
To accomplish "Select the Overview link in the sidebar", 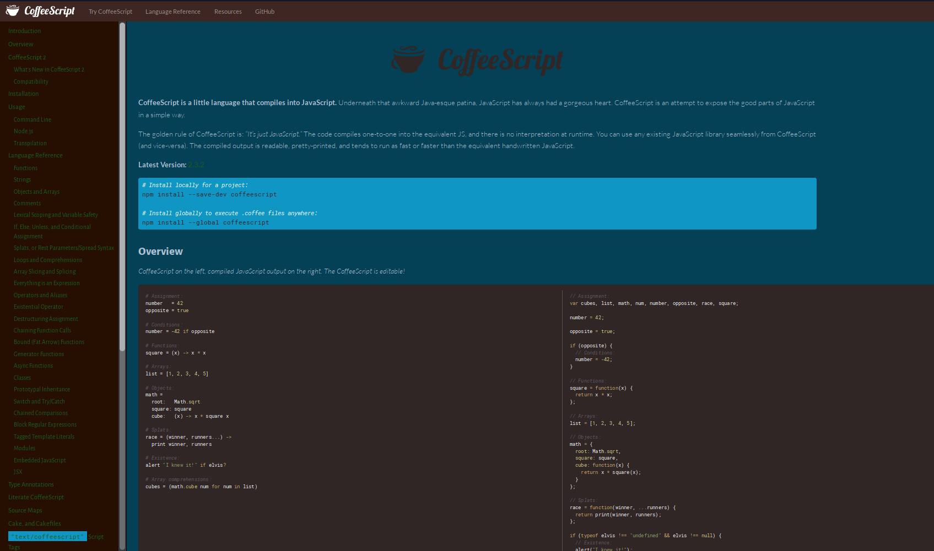I will tap(20, 44).
